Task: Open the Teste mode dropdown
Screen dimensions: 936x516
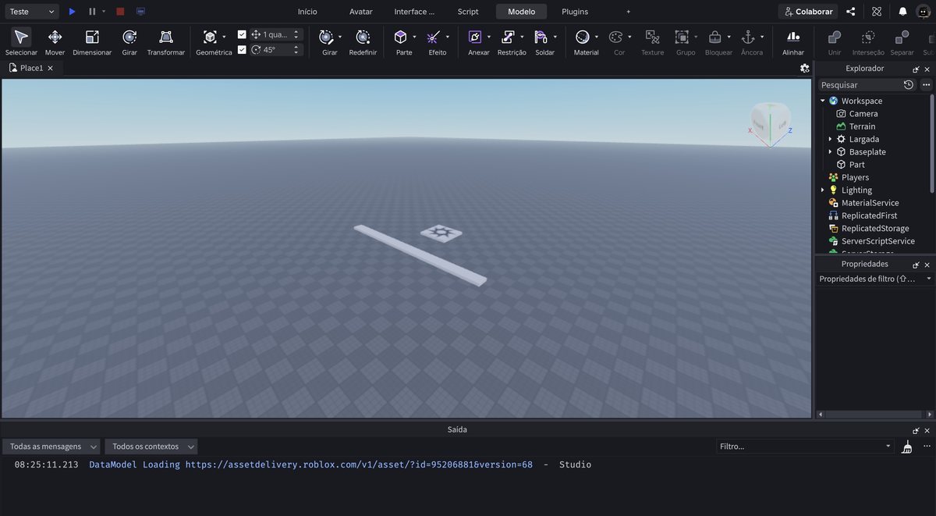Action: [x=30, y=12]
